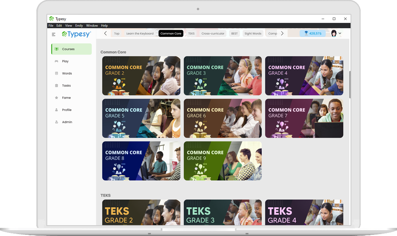Click the Admin icon in sidebar
The width and height of the screenshot is (397, 236).
tap(56, 122)
